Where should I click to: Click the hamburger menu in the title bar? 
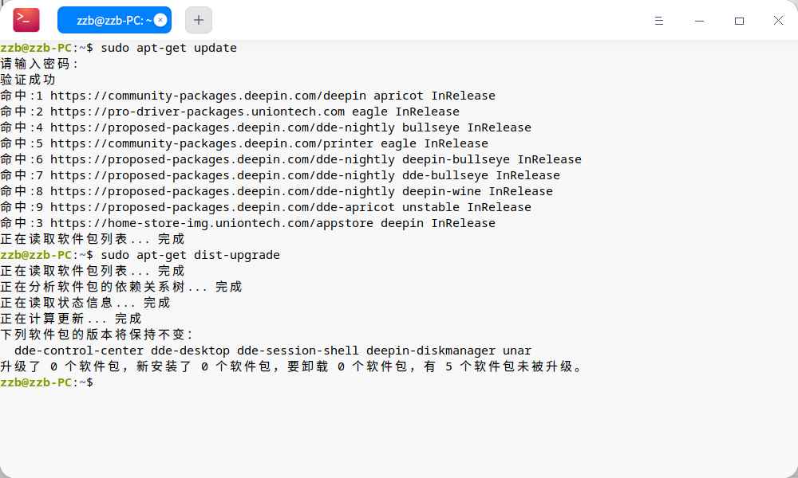(x=659, y=21)
